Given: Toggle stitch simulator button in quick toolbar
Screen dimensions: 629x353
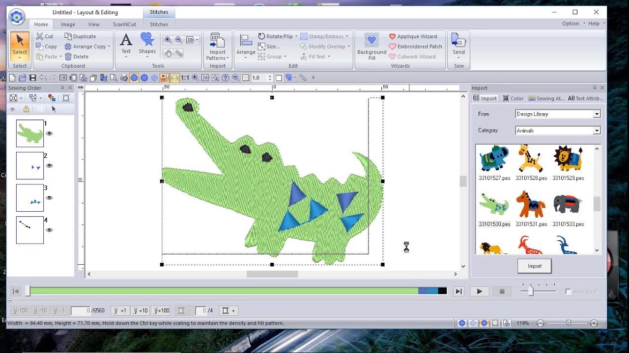Looking at the screenshot, I should (164, 77).
